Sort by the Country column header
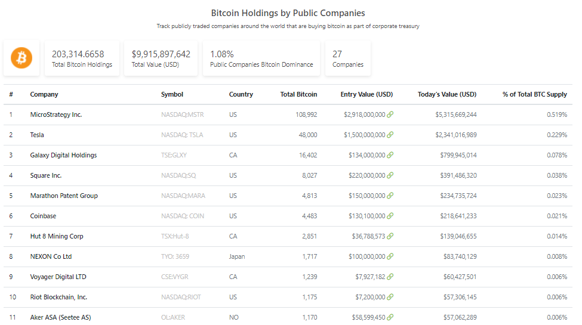582x325 pixels. [241, 94]
